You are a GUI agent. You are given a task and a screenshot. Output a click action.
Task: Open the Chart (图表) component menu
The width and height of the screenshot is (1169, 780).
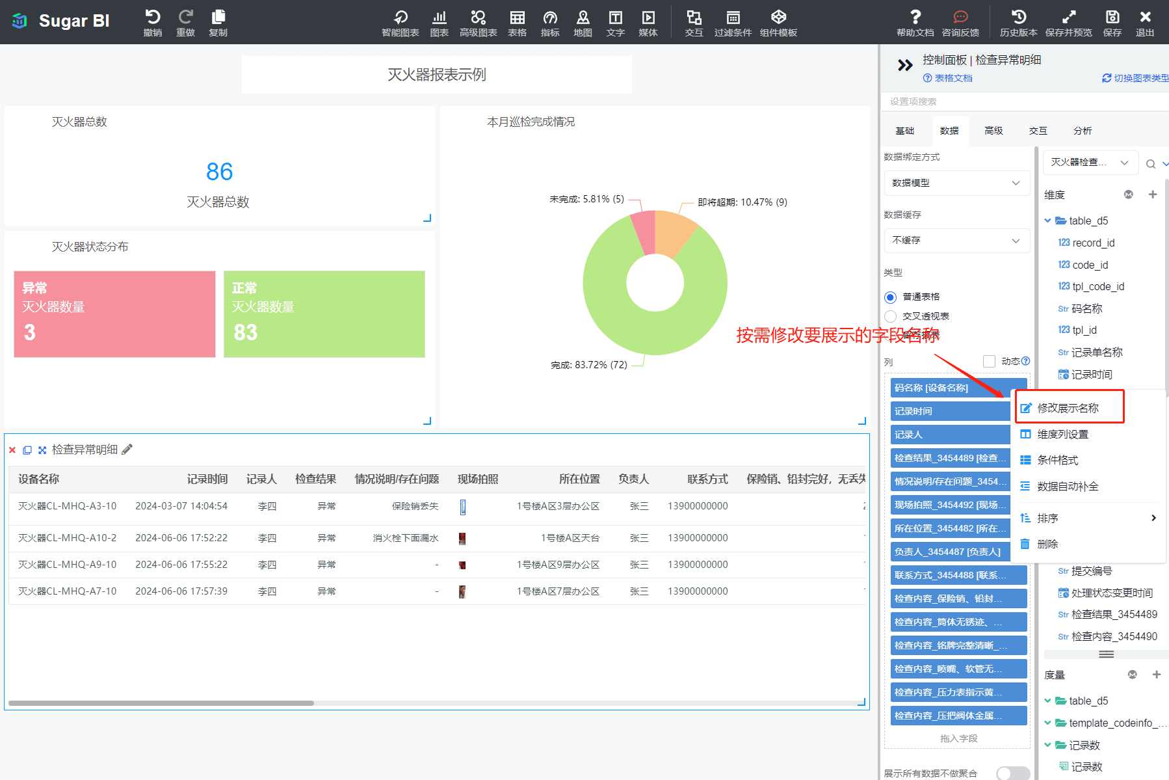(x=440, y=22)
